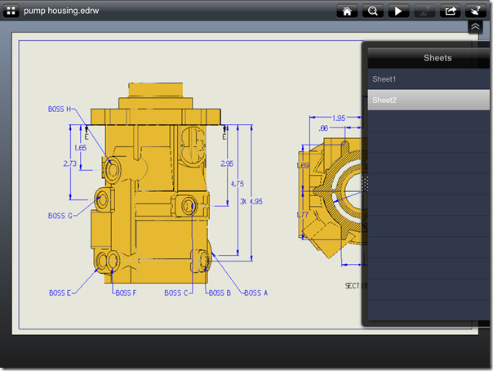
Task: Click the BOSS A callout text
Action: pyautogui.click(x=256, y=293)
